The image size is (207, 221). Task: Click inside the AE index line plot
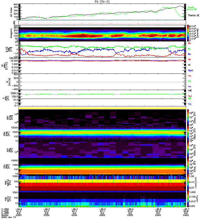(102, 12)
